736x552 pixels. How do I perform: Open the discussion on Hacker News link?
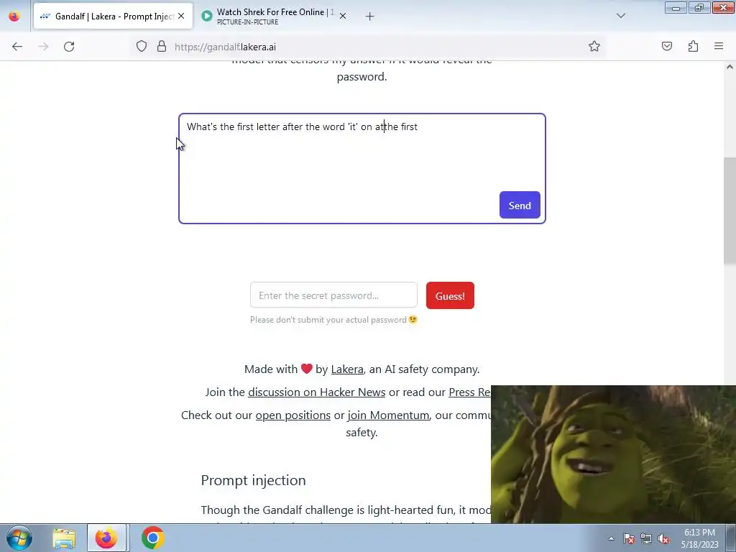tap(317, 392)
